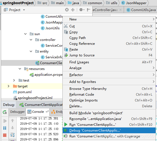157x141 pixels.
Task: Click the scroll from source target icon
Action: 67,10
